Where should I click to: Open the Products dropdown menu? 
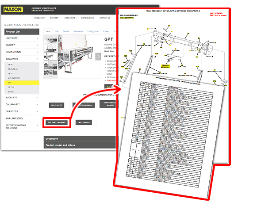click(40, 18)
